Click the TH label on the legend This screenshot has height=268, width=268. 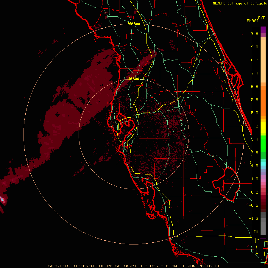click(256, 232)
